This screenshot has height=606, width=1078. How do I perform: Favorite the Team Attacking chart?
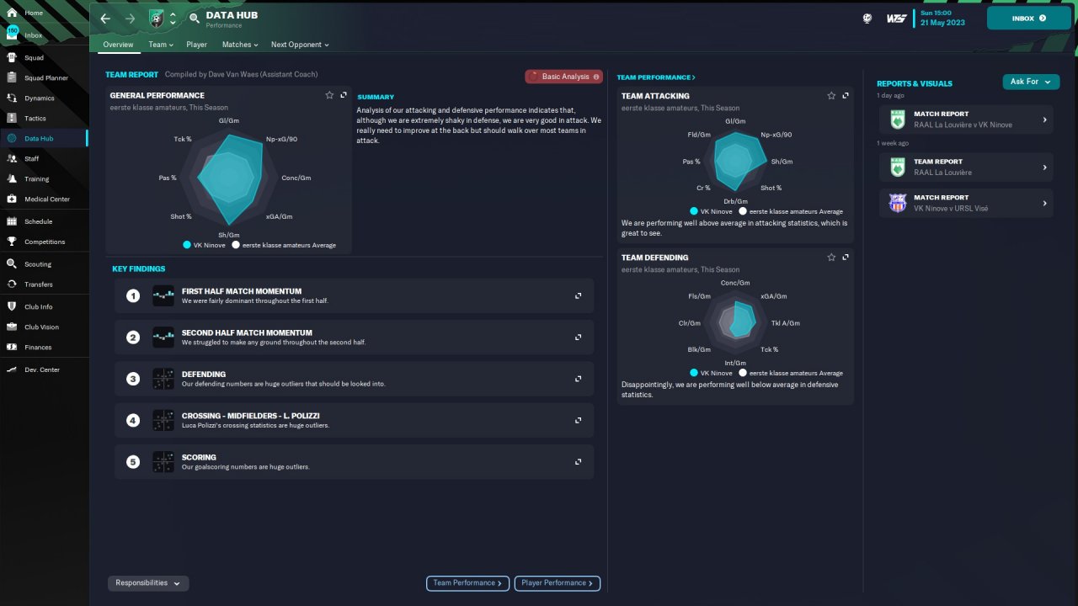pos(831,96)
